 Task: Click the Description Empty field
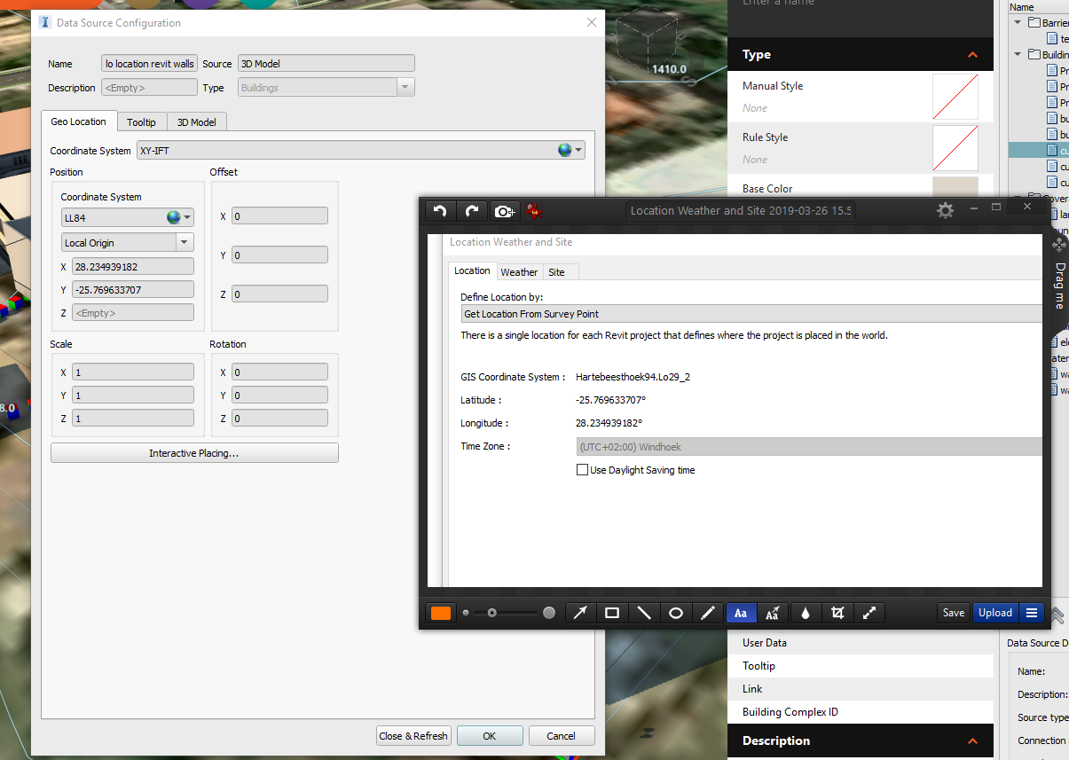click(149, 88)
